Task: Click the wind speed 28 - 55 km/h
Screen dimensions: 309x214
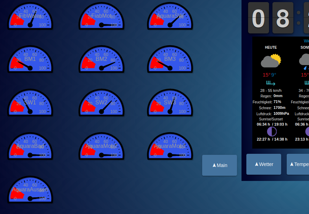Action: [x=271, y=90]
